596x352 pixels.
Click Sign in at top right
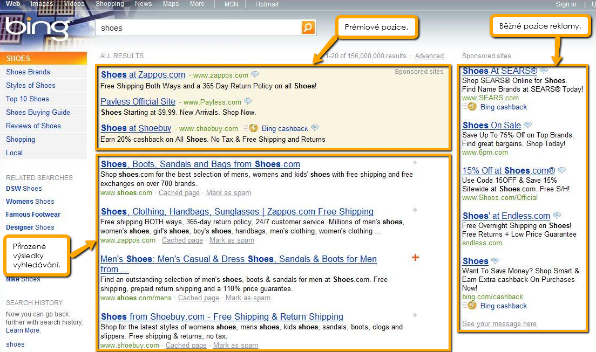pos(566,4)
